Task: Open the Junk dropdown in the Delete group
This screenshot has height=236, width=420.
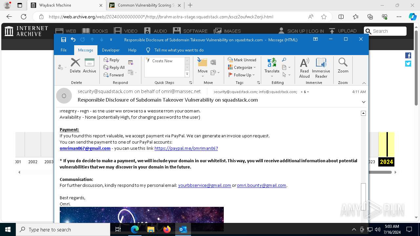Action: pos(62,67)
